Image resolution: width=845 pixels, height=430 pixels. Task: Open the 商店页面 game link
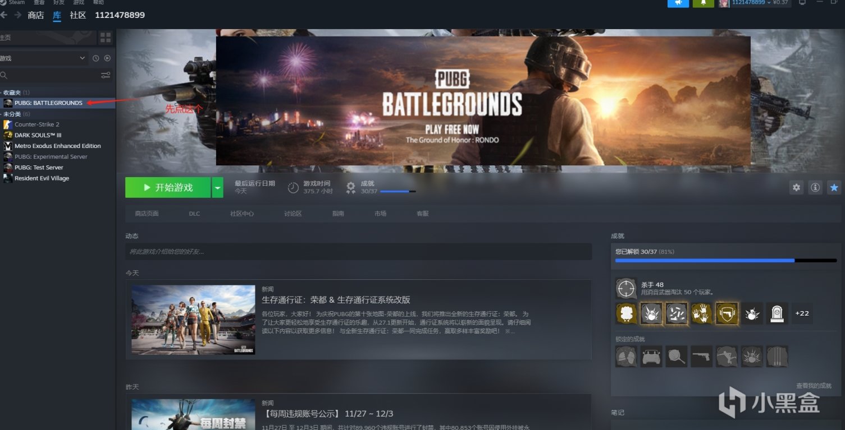[x=147, y=214]
